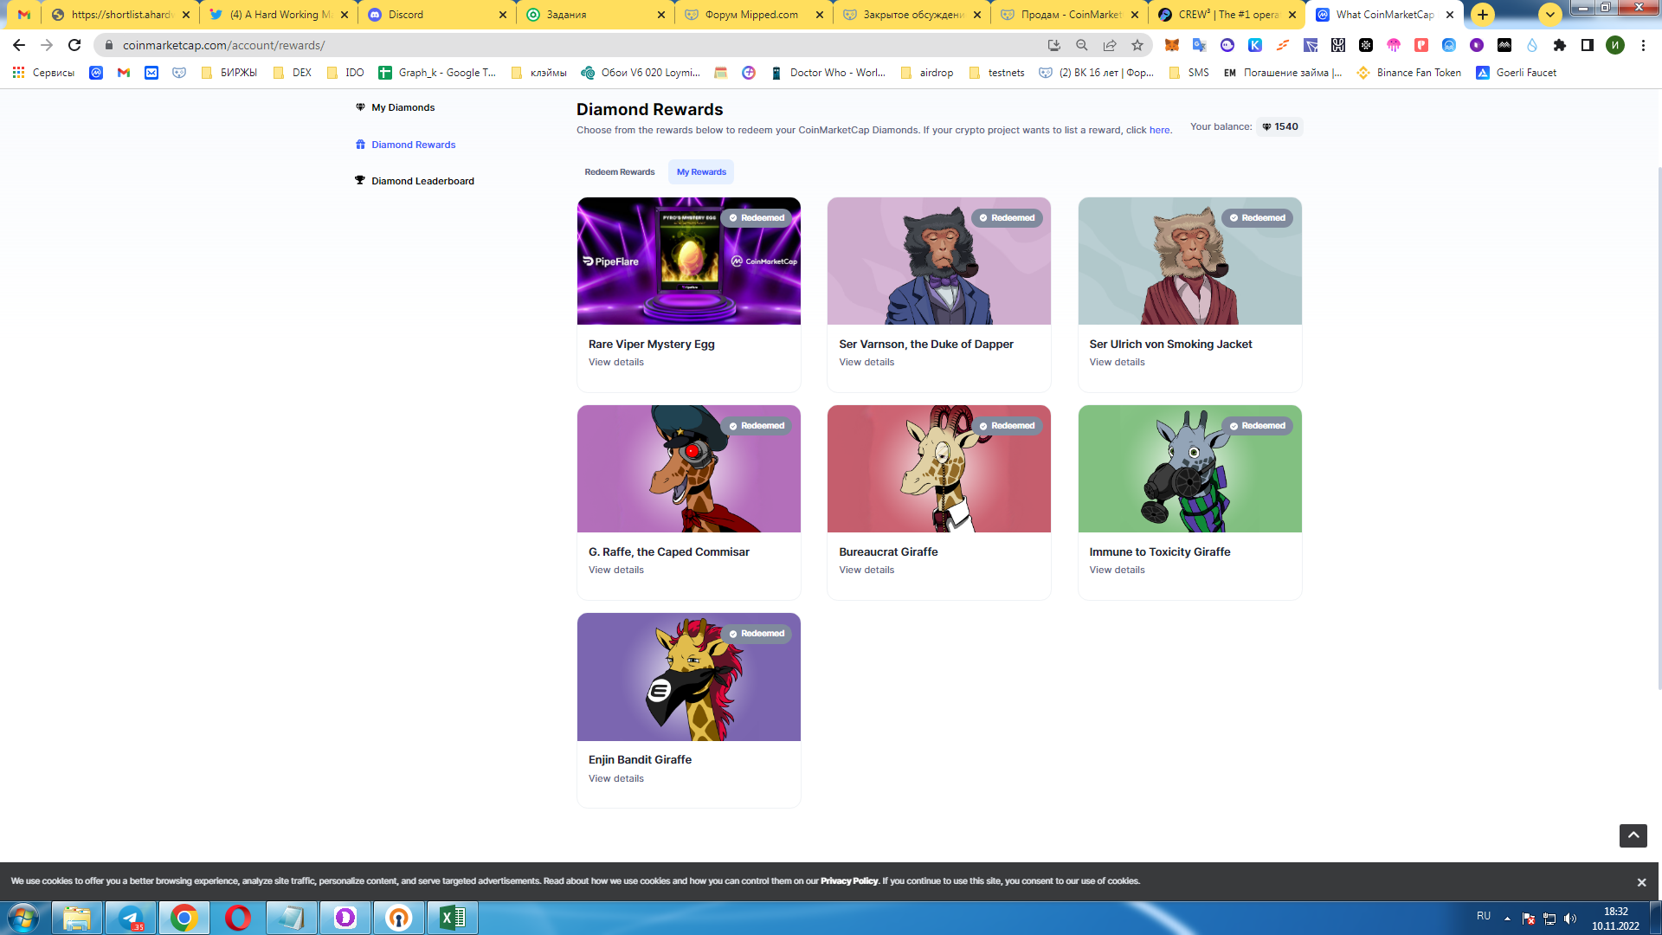Click the Redeemed badge on Rare Viper Mystery Egg
Screen dimensions: 1662x935
[757, 218]
